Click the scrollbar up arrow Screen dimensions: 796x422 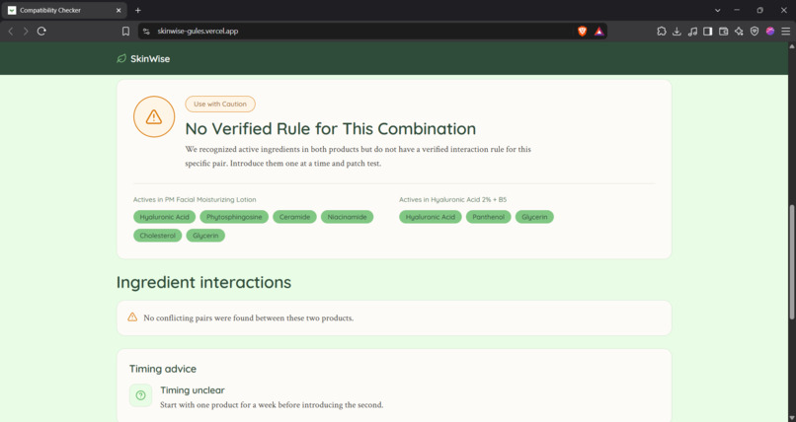coord(791,46)
